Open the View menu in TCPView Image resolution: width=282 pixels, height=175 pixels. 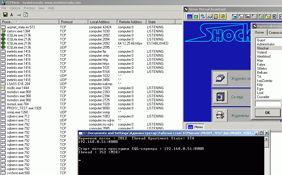point(41,8)
